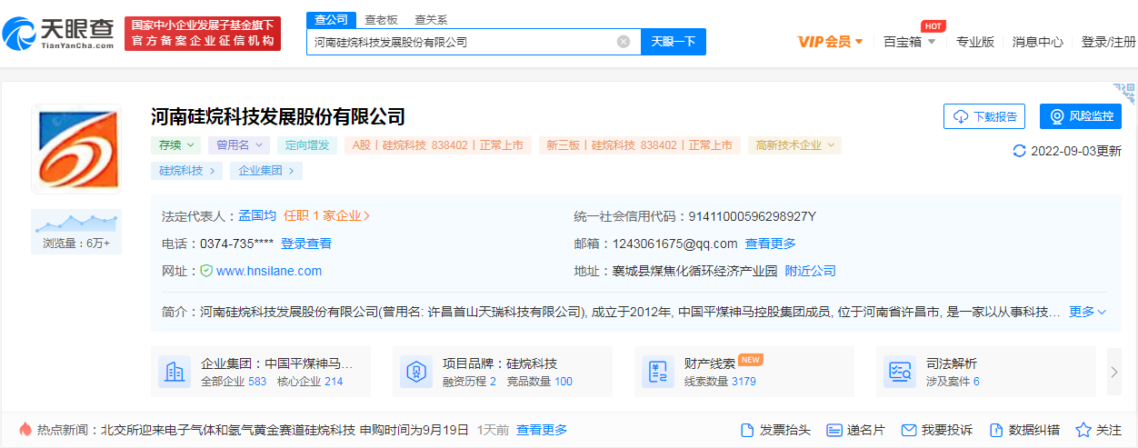Click the 财产线索 icon

[x=658, y=371]
